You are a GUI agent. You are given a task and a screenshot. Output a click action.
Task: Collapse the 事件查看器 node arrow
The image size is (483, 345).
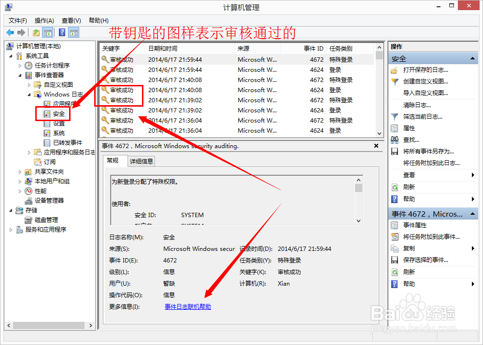[x=20, y=75]
